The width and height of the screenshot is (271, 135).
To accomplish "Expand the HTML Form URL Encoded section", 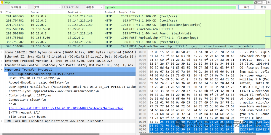I will point(2,121).
